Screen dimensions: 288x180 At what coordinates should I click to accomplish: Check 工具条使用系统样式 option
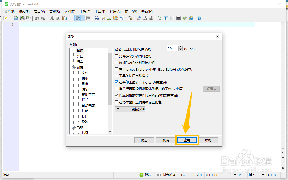point(116,76)
